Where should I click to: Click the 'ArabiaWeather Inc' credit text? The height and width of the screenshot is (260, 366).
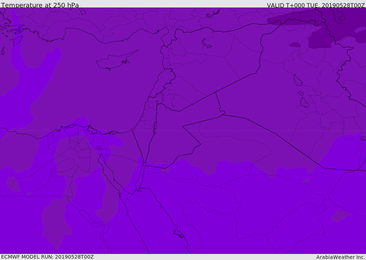point(340,257)
